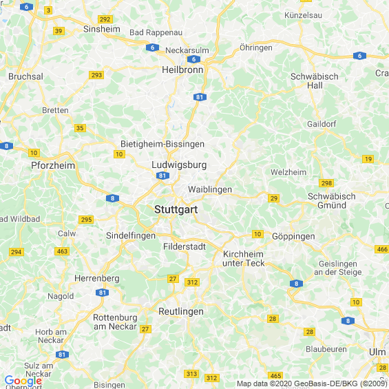Open the map data copyright notice
Image resolution: width=389 pixels, height=389 pixels.
pos(313,383)
